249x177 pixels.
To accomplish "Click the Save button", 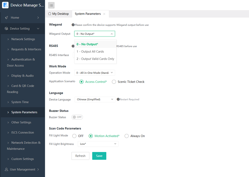I will [99, 156].
